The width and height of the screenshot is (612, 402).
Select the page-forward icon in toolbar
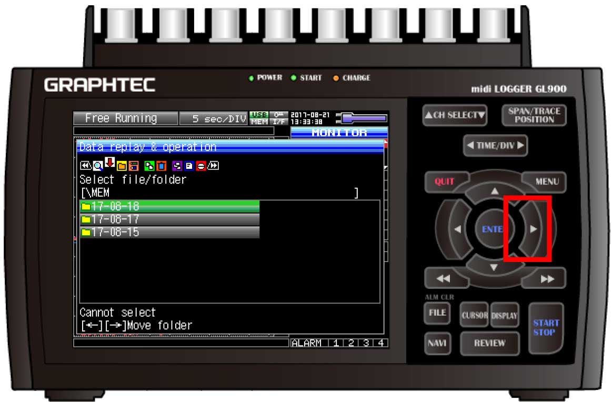click(213, 166)
